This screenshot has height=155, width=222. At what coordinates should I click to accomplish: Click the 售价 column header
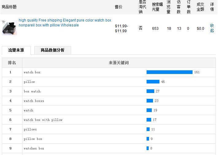click(118, 7)
